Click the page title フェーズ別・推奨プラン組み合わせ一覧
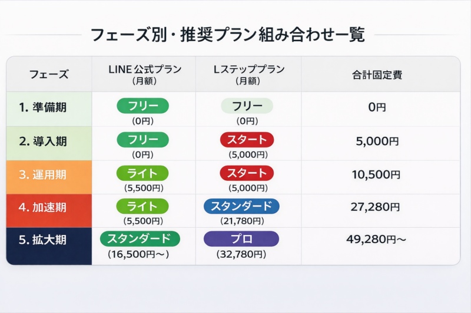The image size is (471, 313). (228, 35)
